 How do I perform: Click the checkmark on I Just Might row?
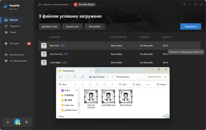tap(190, 63)
